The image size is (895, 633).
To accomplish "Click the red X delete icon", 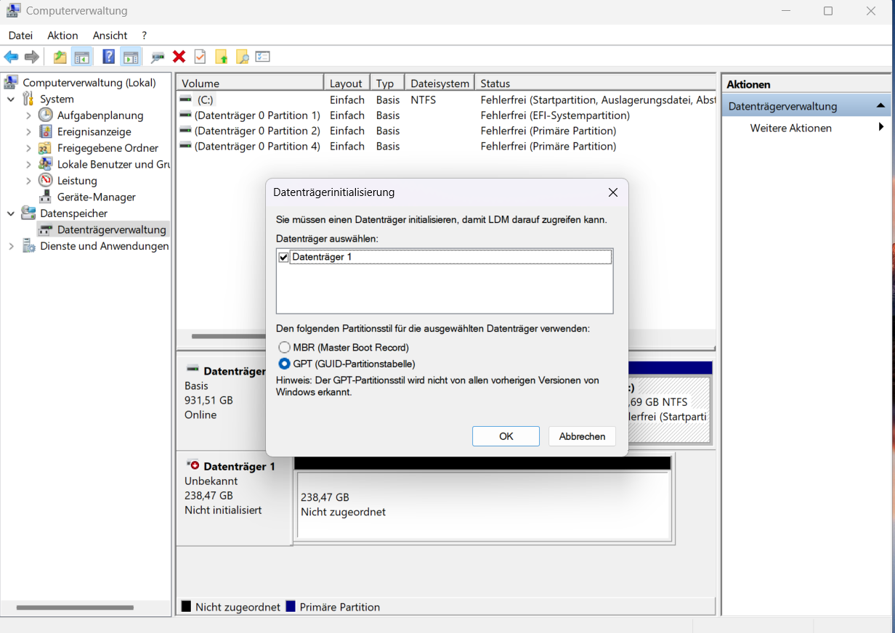I will pyautogui.click(x=179, y=56).
